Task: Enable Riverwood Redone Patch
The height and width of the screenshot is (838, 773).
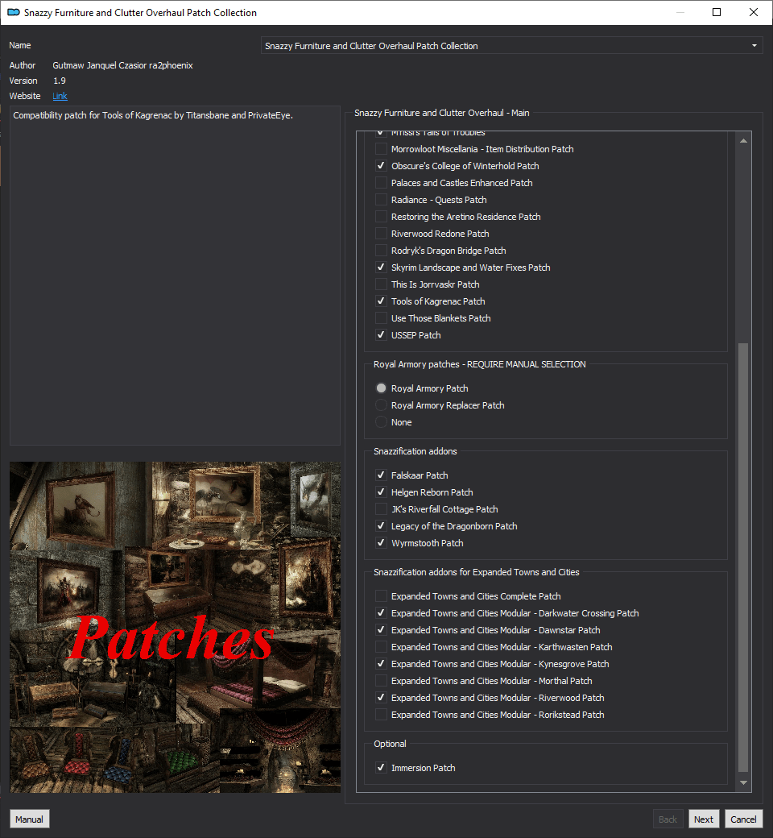Action: point(381,234)
